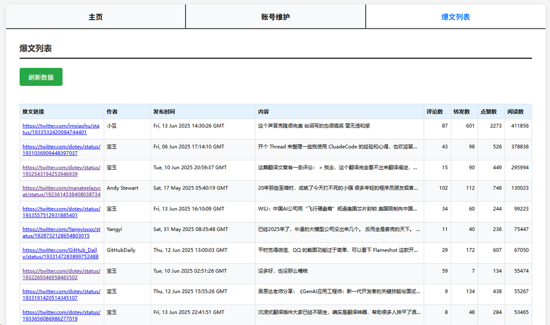Click timestamp Sat, 17 May 2025 05:40:19 GMT
The image size is (550, 325).
pyautogui.click(x=191, y=188)
